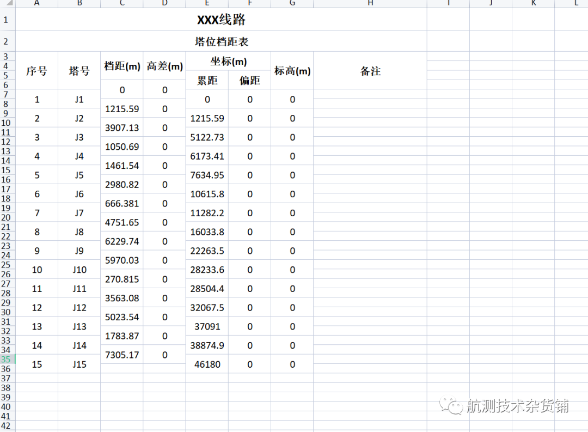Viewport: 588px width, 432px height.
Task: Click cumulative distance '16033.8'
Action: (x=207, y=232)
